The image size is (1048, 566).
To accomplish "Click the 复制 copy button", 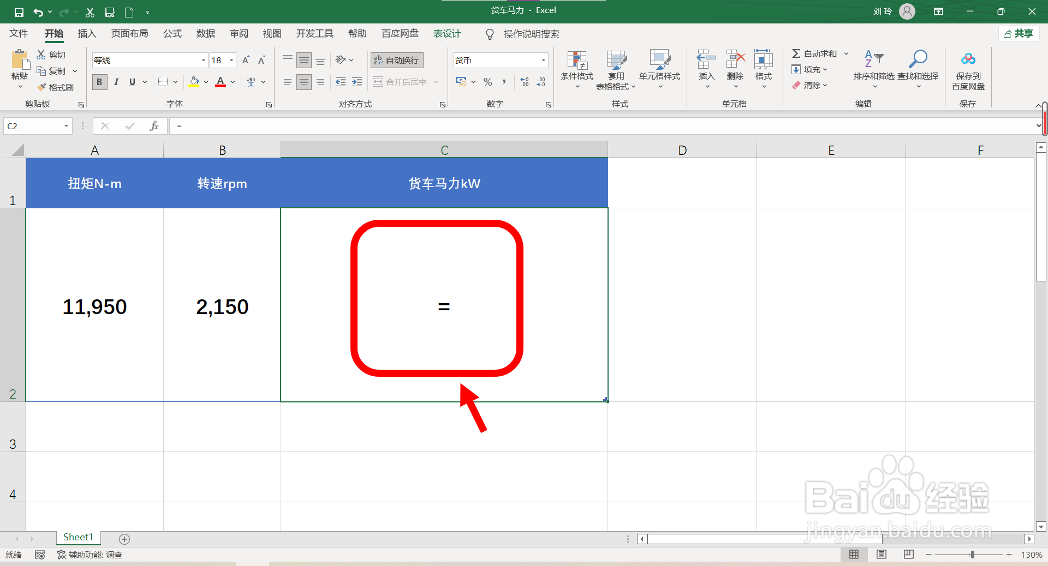I will [x=52, y=71].
